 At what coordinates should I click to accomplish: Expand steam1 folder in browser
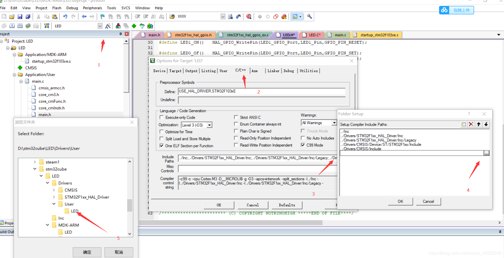[x=35, y=162]
